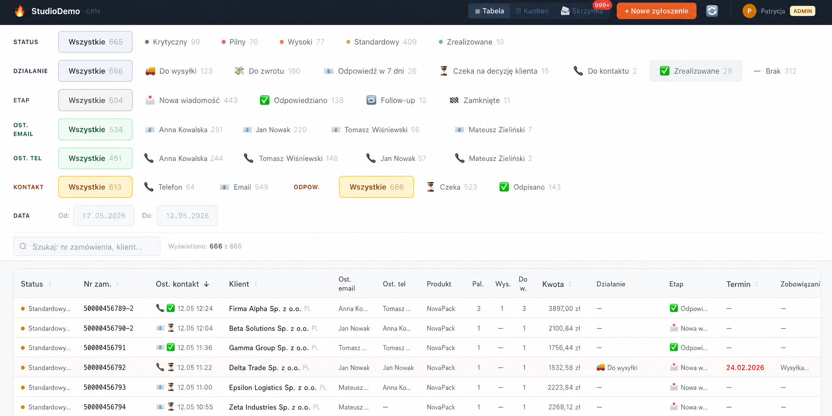Open Epsilon Logistics Sp. z o.o. client
832x416 pixels.
(x=273, y=387)
